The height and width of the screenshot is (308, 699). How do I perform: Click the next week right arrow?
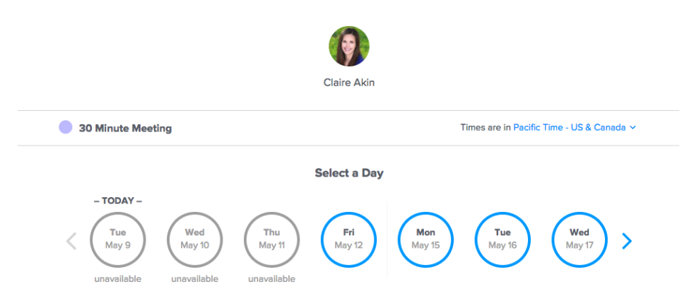[627, 241]
